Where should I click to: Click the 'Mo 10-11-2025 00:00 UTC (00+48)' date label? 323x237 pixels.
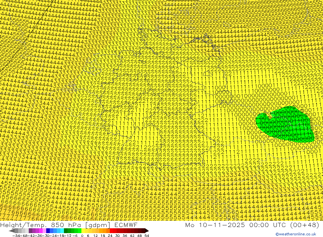[252, 225]
